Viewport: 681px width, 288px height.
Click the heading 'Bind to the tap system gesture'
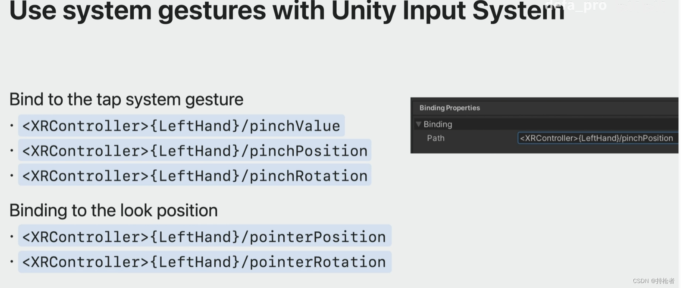[126, 99]
